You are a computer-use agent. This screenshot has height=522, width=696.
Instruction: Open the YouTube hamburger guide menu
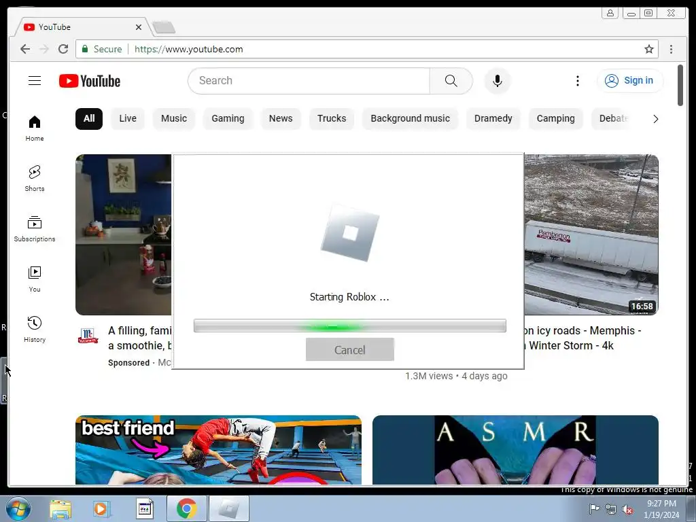click(x=35, y=80)
